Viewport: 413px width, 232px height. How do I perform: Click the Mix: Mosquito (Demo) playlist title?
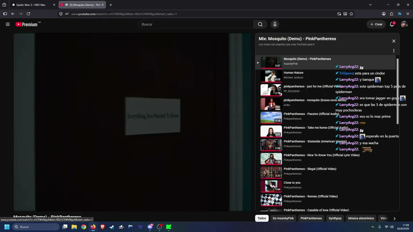coord(297,39)
